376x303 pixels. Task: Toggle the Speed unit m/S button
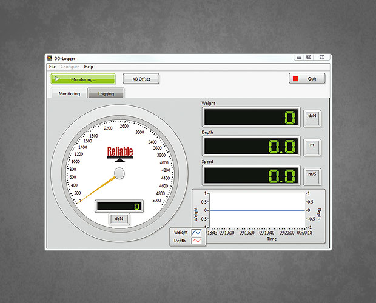coord(312,175)
